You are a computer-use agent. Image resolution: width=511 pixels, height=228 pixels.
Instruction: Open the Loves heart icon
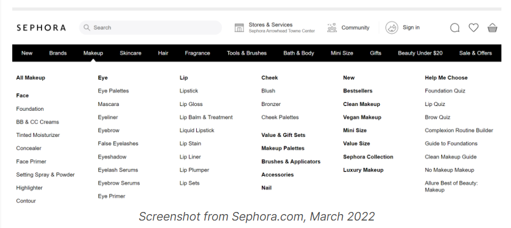[x=474, y=28]
